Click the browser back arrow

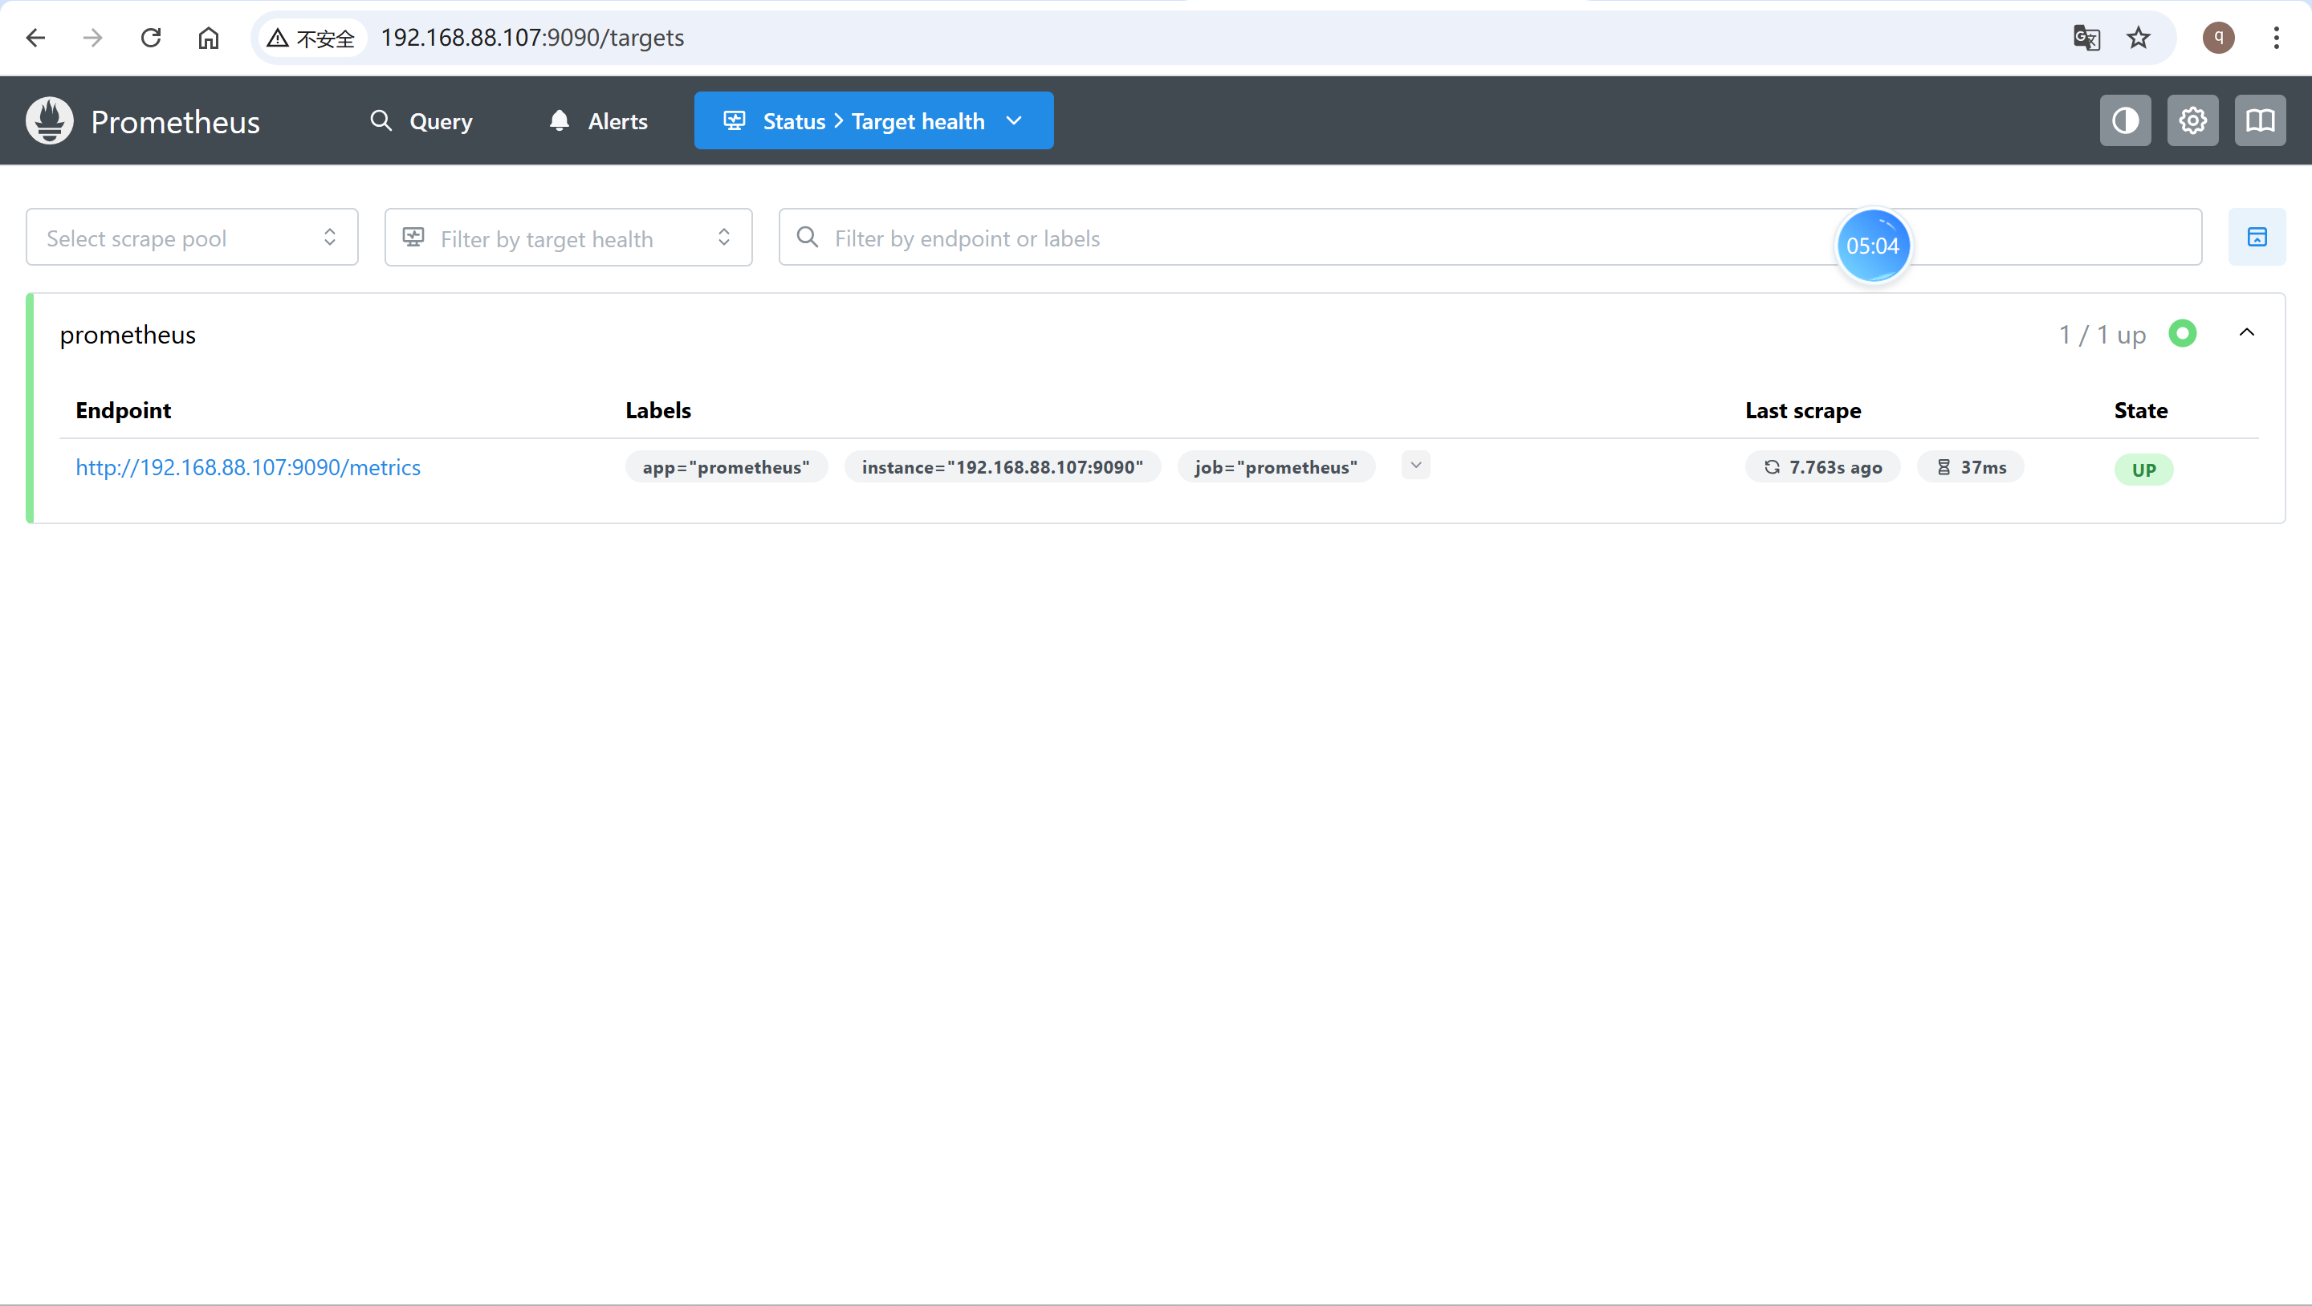coord(36,38)
